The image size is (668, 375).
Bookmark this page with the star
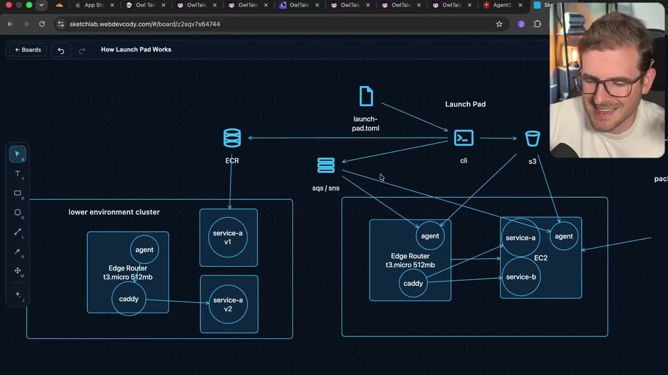(x=499, y=24)
